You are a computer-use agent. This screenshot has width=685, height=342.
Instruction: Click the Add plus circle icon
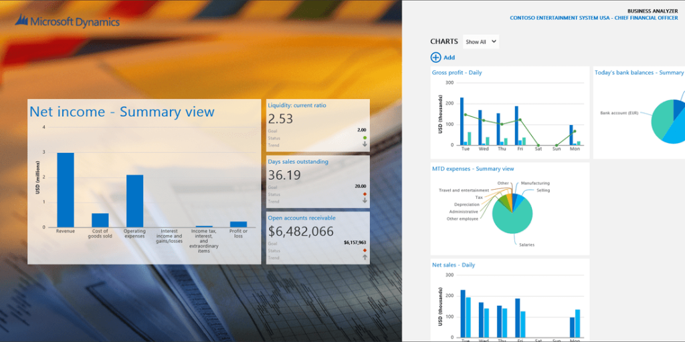click(435, 58)
